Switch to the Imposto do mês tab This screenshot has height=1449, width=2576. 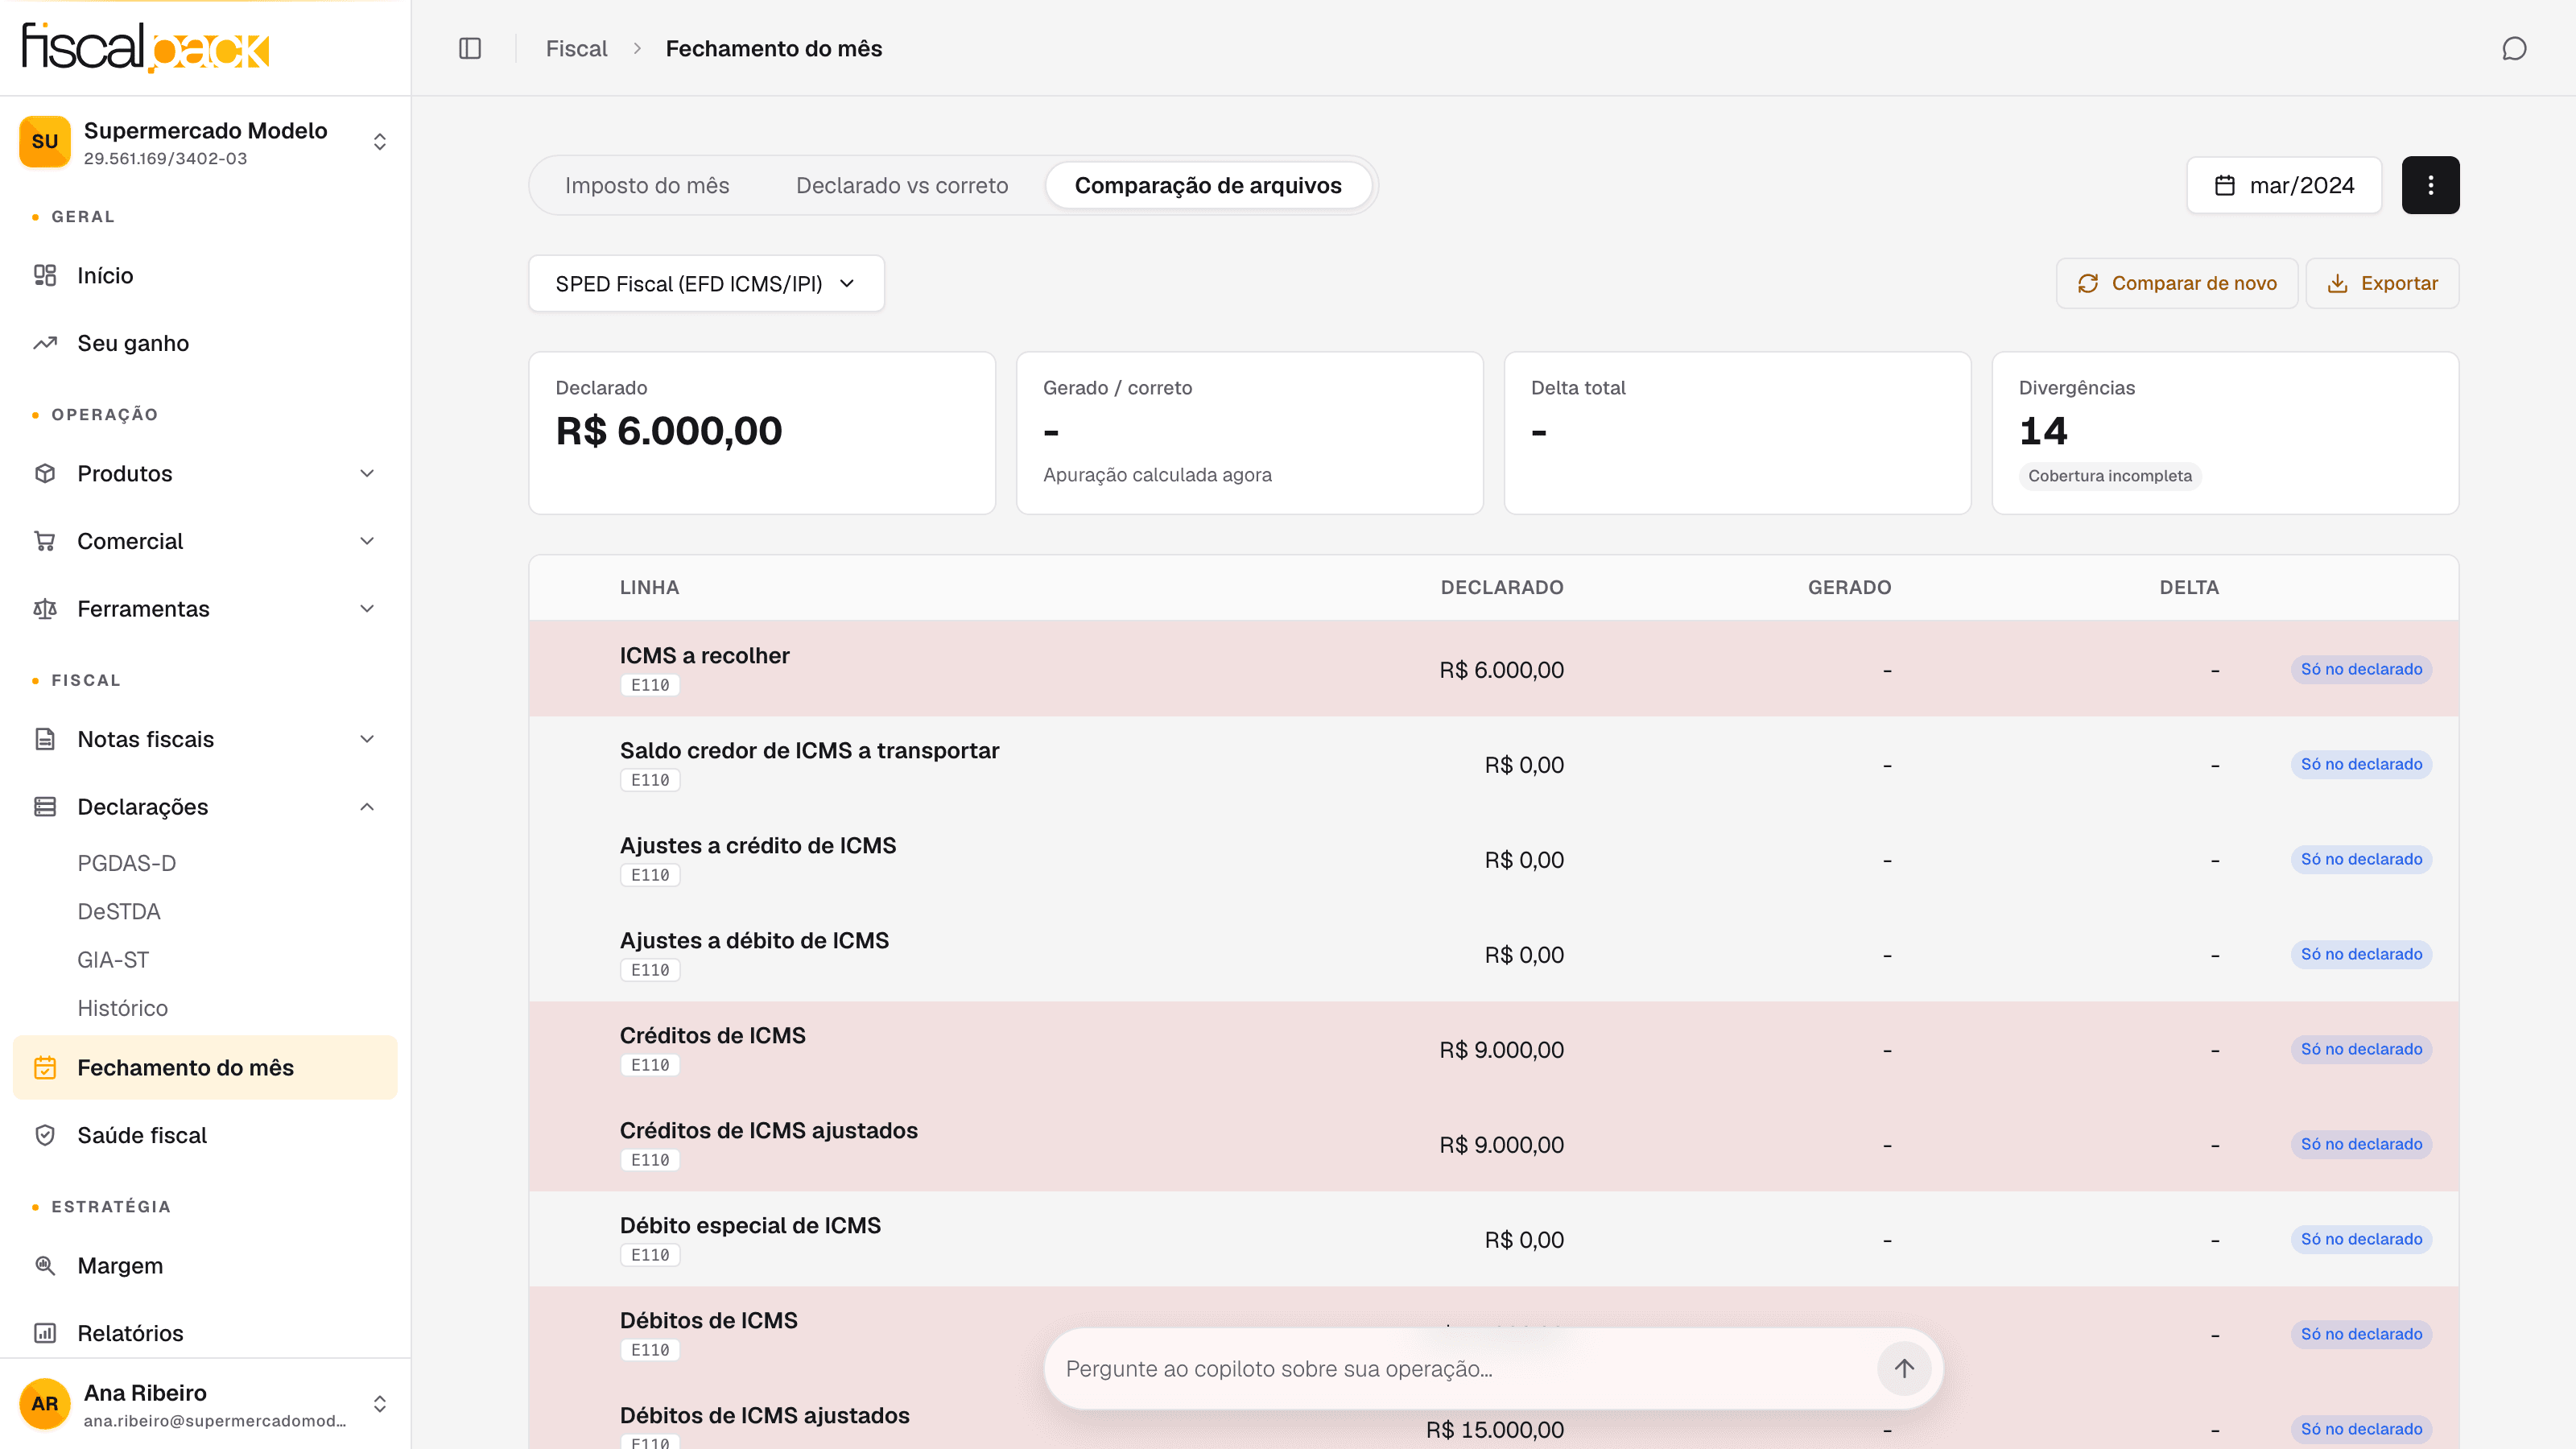[647, 185]
